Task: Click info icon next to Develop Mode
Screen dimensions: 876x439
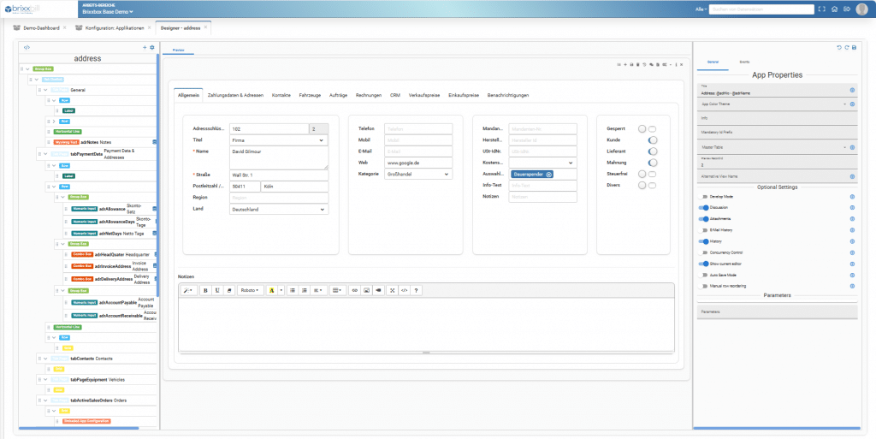Action: tap(852, 197)
